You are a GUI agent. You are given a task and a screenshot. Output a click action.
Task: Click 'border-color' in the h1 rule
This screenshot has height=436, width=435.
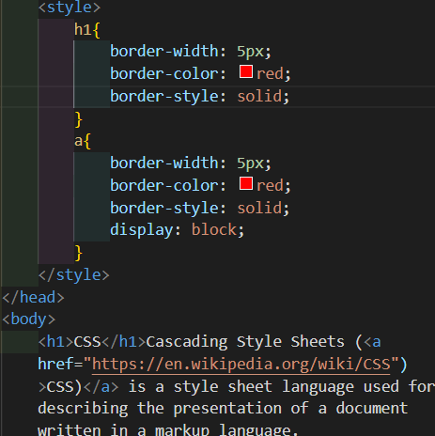pos(164,74)
